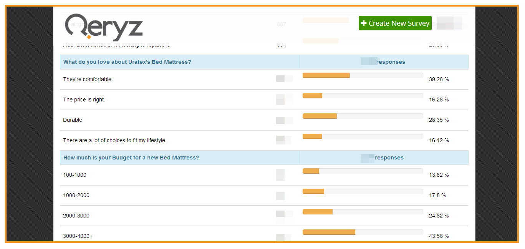525x249 pixels.
Task: Click the Qeryz logo
Action: [104, 27]
